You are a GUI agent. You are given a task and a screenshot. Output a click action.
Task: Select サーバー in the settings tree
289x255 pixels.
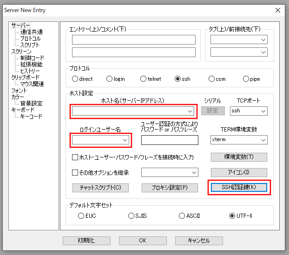pyautogui.click(x=21, y=25)
